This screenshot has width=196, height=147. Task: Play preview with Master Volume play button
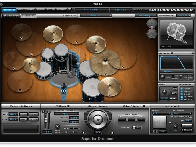[x=98, y=120]
